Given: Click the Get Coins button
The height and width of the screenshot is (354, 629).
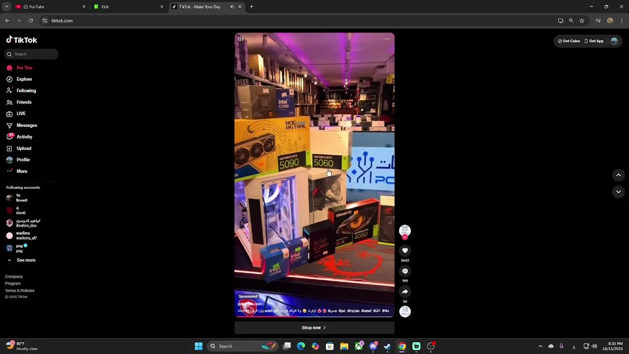Looking at the screenshot, I should click(x=569, y=41).
